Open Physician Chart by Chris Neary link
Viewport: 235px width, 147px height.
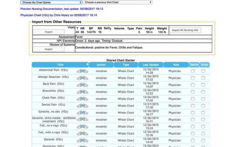[59, 15]
